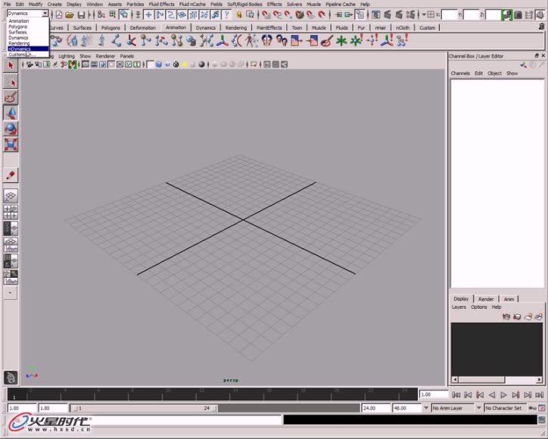This screenshot has width=548, height=439.
Task: Toggle the Channel Box sidebar icon
Action: pos(540,14)
